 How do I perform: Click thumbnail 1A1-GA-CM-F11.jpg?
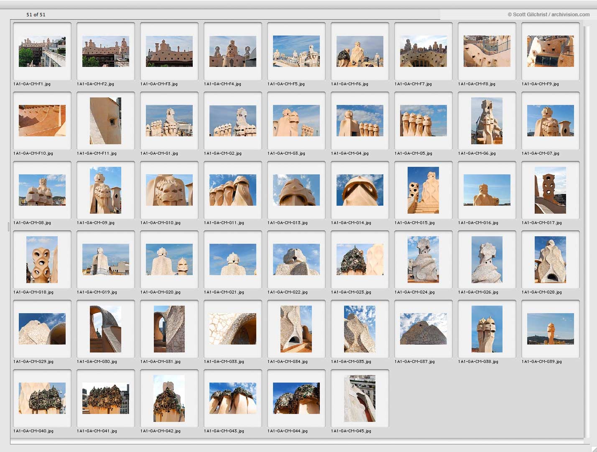coord(106,121)
